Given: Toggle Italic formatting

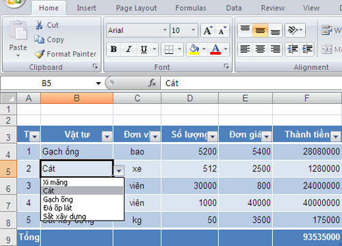Looking at the screenshot, I should coord(129,49).
